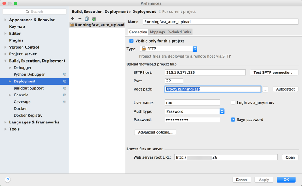Click the help question mark icon

pos(8,180)
